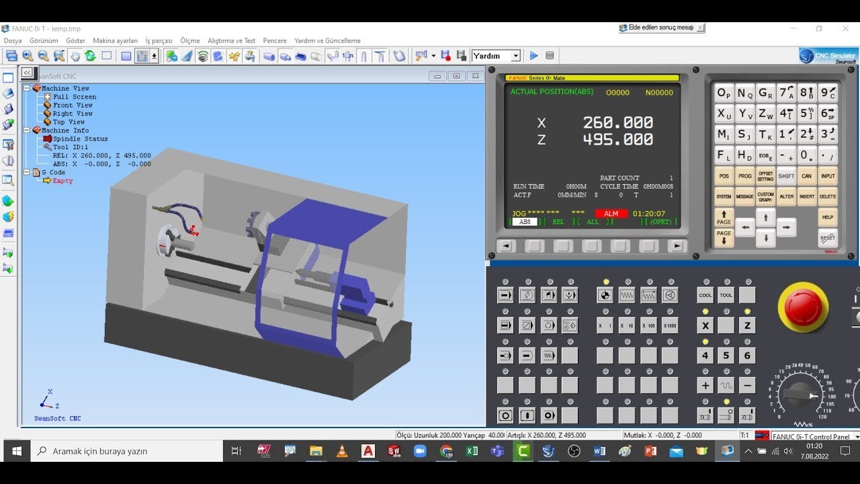This screenshot has width=860, height=484.
Task: Select Front View in the tree
Action: click(73, 105)
